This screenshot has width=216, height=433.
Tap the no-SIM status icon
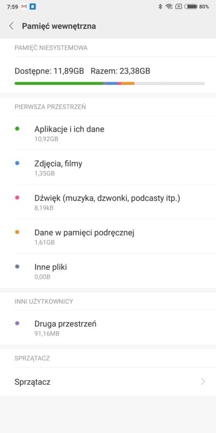tap(179, 6)
